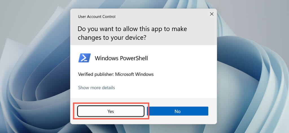
Task: Click Yes to allow Windows PowerShell
Action: [x=111, y=111]
